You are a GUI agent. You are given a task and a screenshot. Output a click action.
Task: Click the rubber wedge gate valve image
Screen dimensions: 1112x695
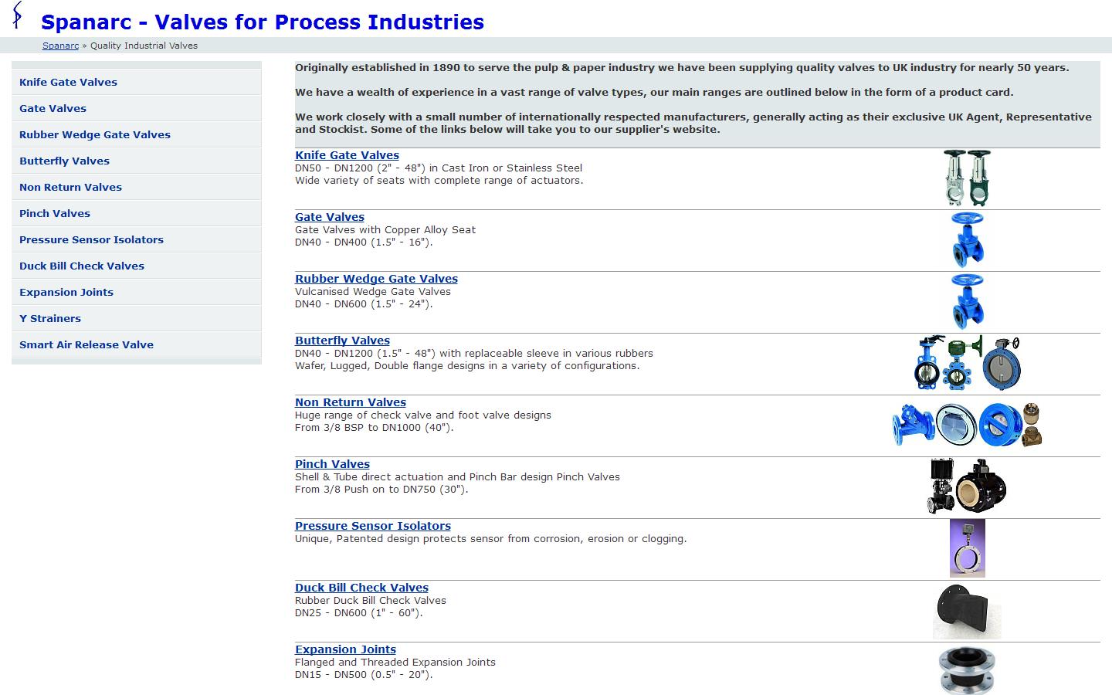[x=967, y=301]
